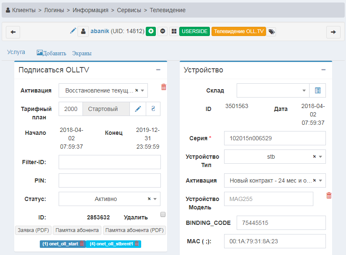Click the red trash icon in subscription panel
This screenshot has width=346, height=255.
tap(163, 87)
